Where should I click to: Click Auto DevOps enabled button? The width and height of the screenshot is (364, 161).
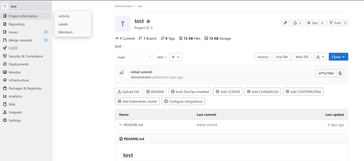(x=190, y=91)
